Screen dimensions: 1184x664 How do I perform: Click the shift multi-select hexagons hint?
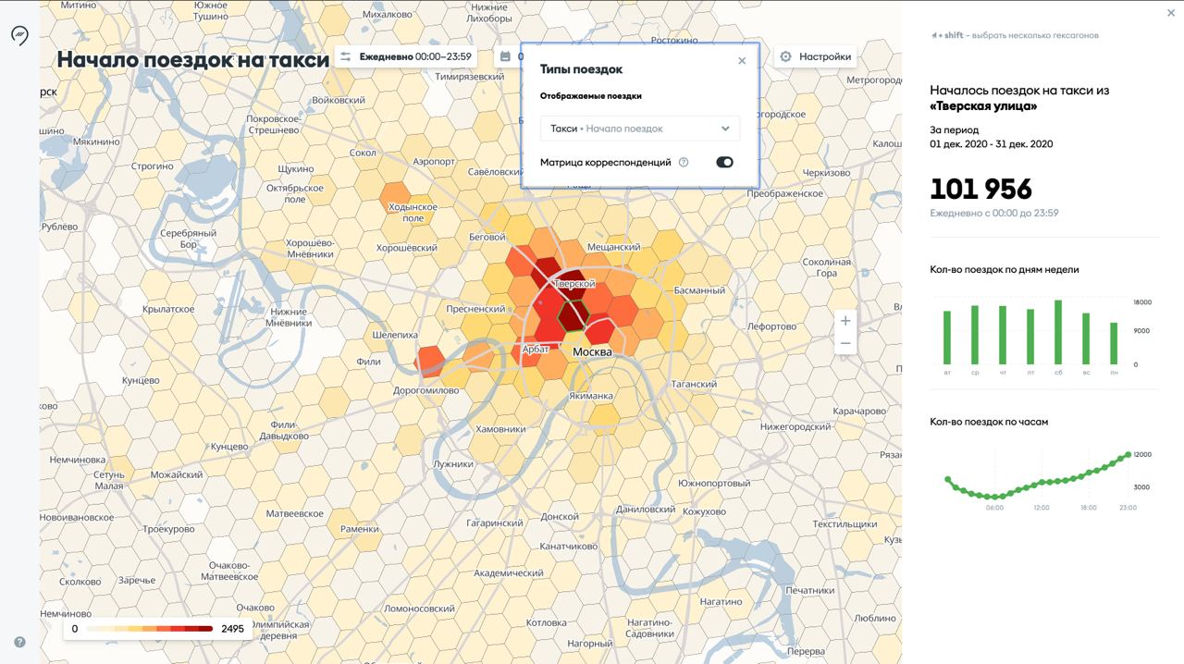(1015, 35)
